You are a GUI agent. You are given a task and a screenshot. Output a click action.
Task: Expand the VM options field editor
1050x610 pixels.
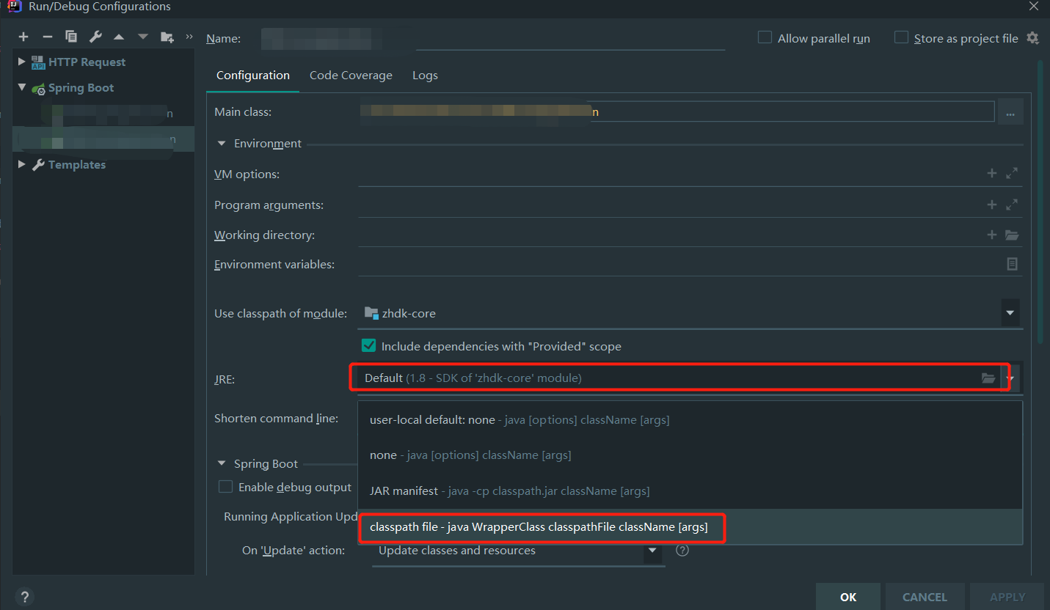[1012, 174]
